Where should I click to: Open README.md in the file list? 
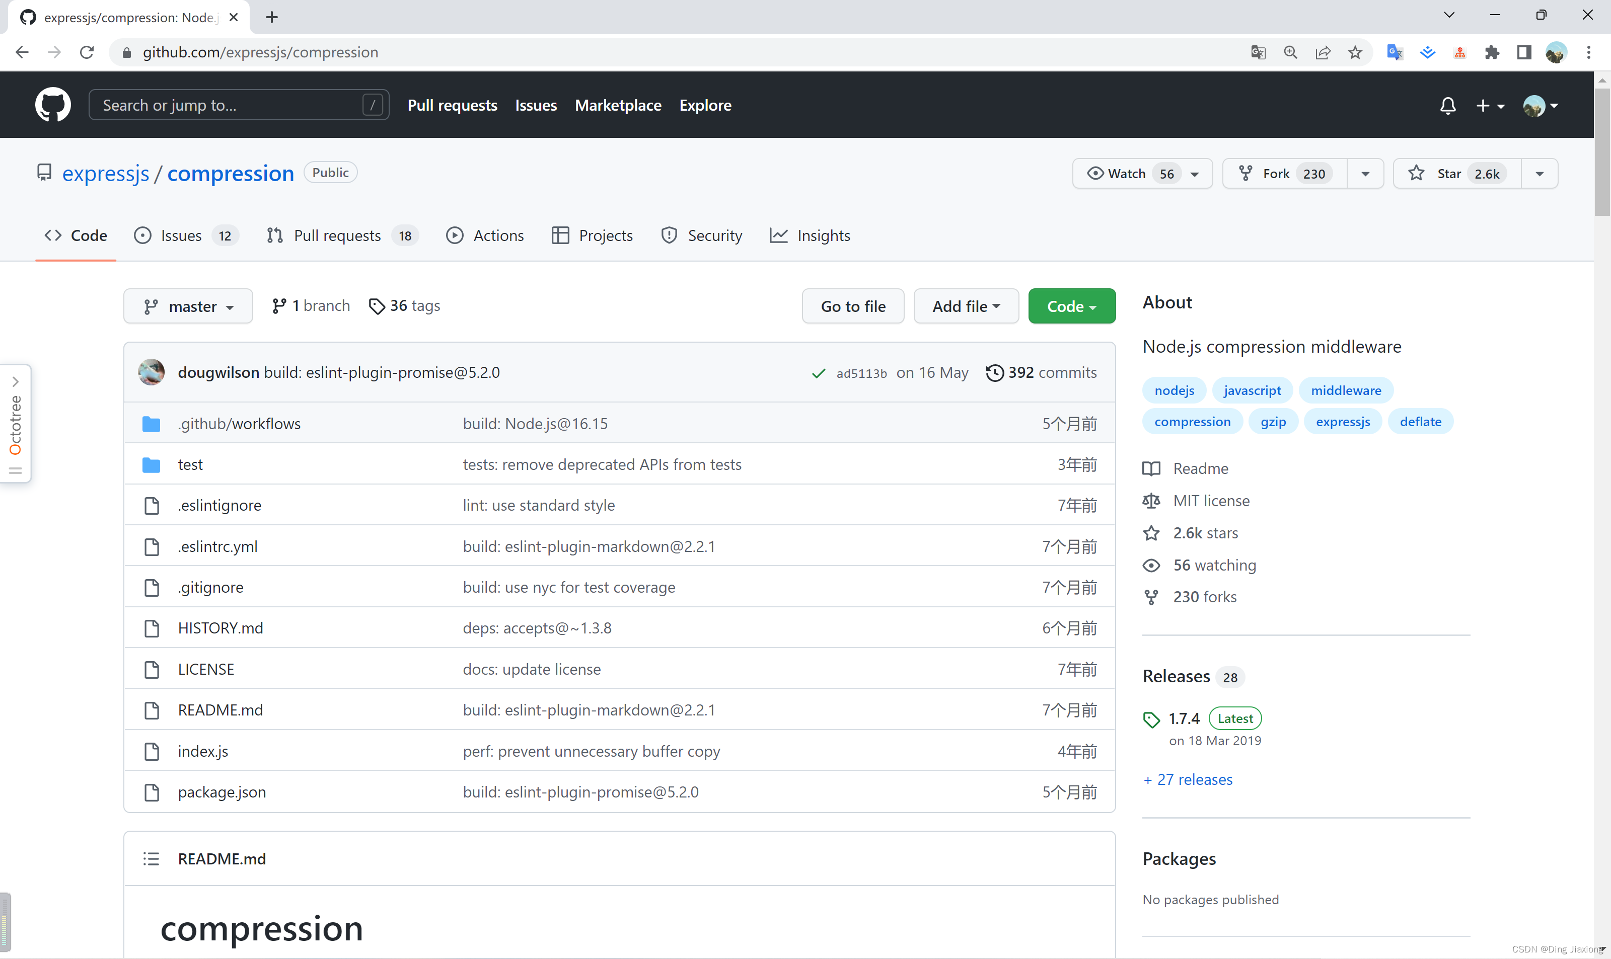point(221,709)
